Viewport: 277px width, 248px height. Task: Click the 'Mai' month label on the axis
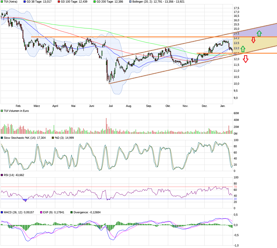[x=73, y=106]
